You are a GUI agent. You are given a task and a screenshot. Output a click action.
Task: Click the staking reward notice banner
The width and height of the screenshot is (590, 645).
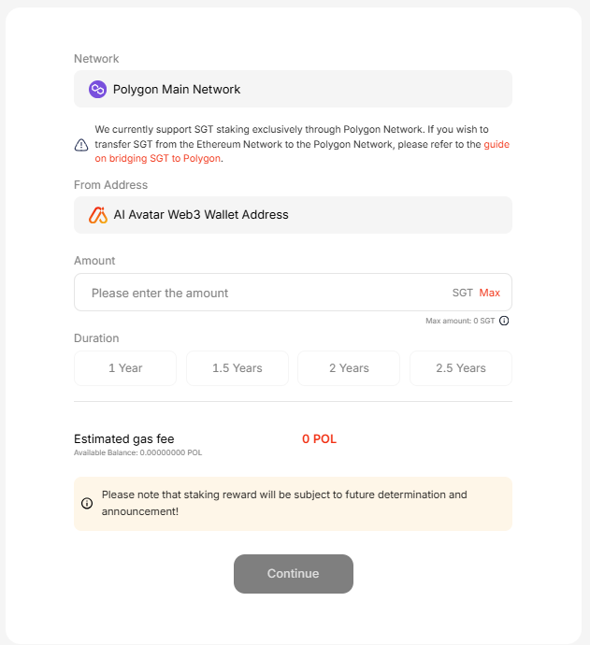(293, 504)
